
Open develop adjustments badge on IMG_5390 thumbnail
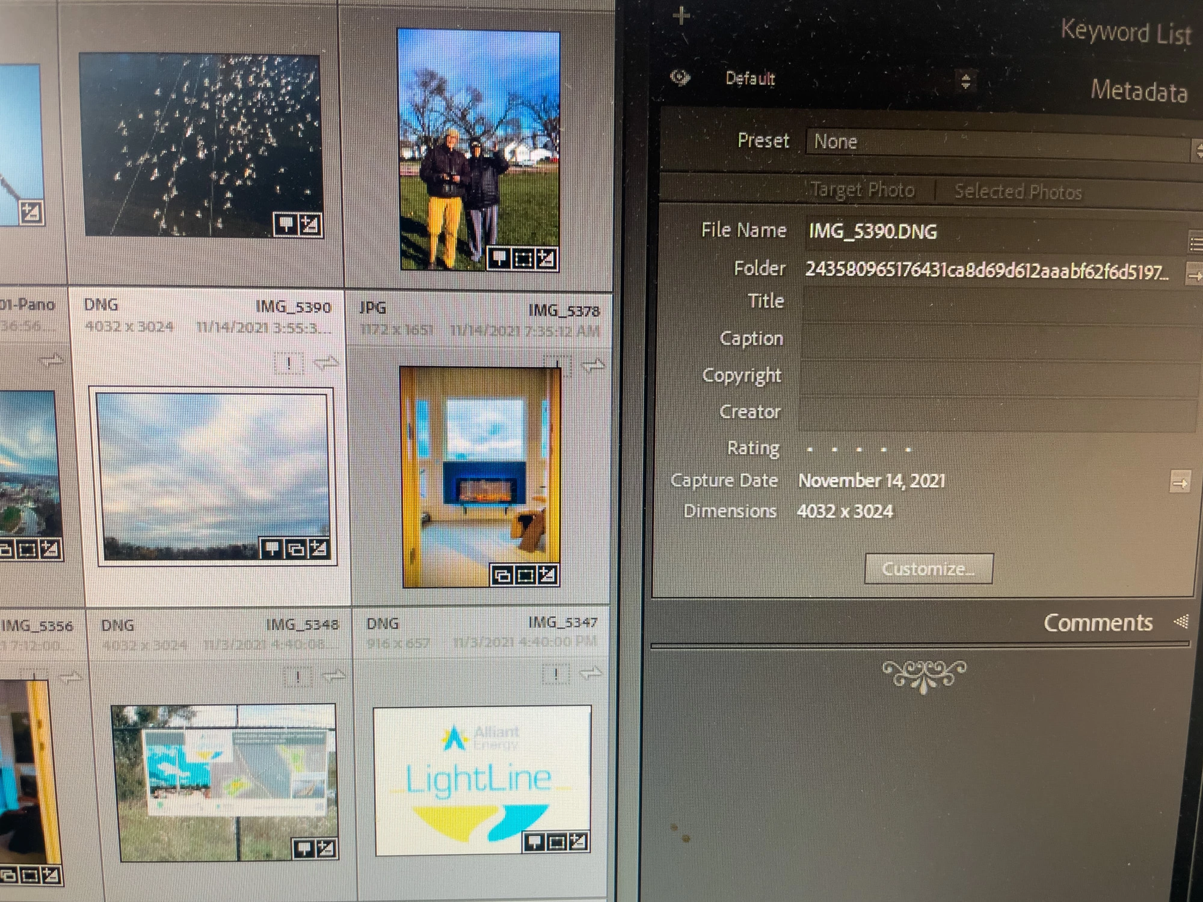[x=318, y=548]
